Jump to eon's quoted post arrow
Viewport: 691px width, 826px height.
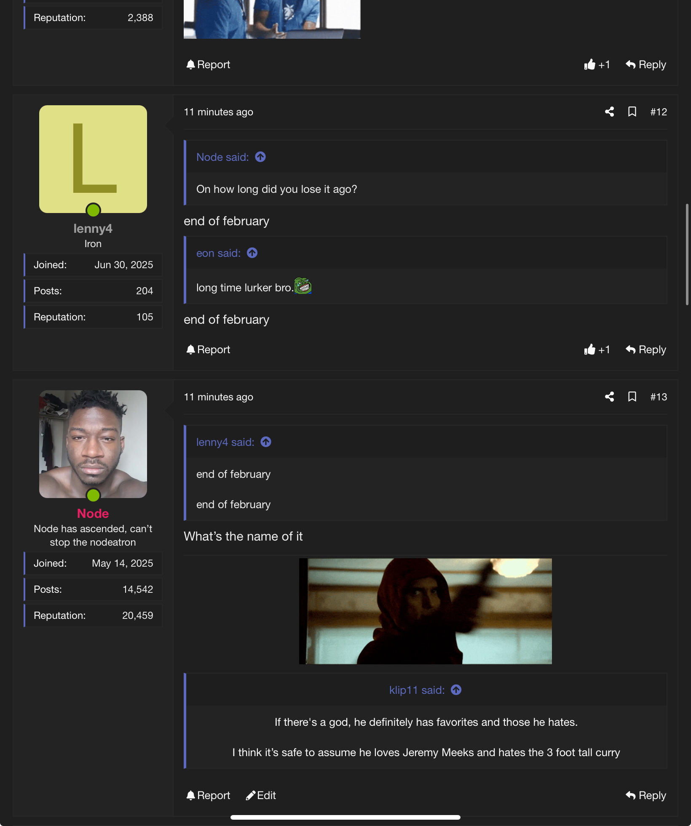(x=252, y=253)
